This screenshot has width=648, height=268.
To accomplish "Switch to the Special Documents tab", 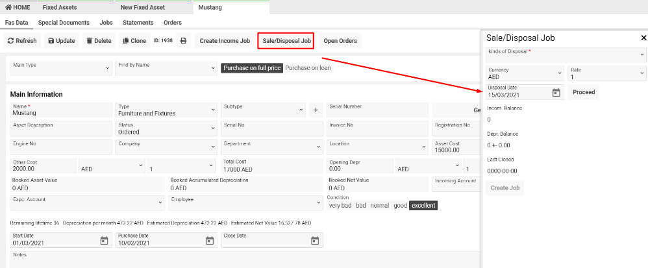I will (x=64, y=22).
